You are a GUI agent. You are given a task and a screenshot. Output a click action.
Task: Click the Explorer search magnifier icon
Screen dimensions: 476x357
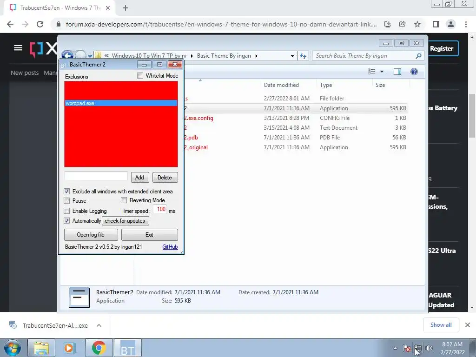418,56
